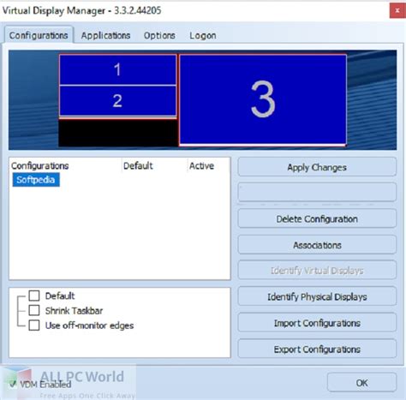Open Associations dialog
The height and width of the screenshot is (400, 406).
click(317, 245)
